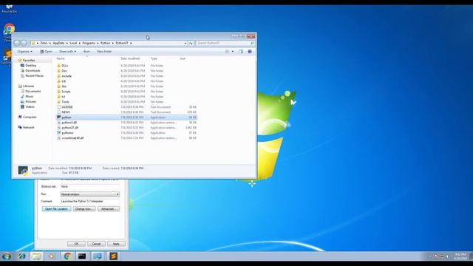This screenshot has width=473, height=266.
Task: Click Advanced button in properties dialog
Action: pos(109,209)
